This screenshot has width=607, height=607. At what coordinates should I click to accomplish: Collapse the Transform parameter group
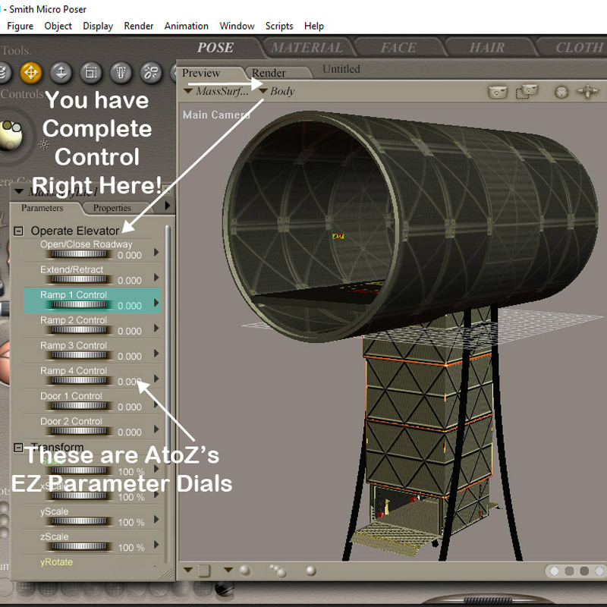click(x=18, y=448)
